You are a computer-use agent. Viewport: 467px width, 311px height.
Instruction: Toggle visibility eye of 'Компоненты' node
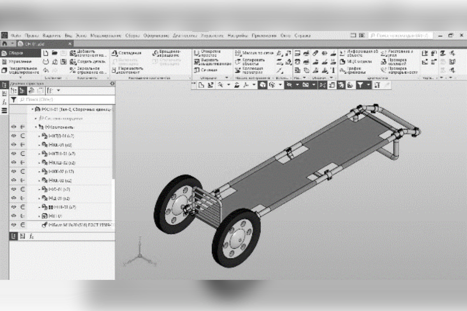pos(14,127)
